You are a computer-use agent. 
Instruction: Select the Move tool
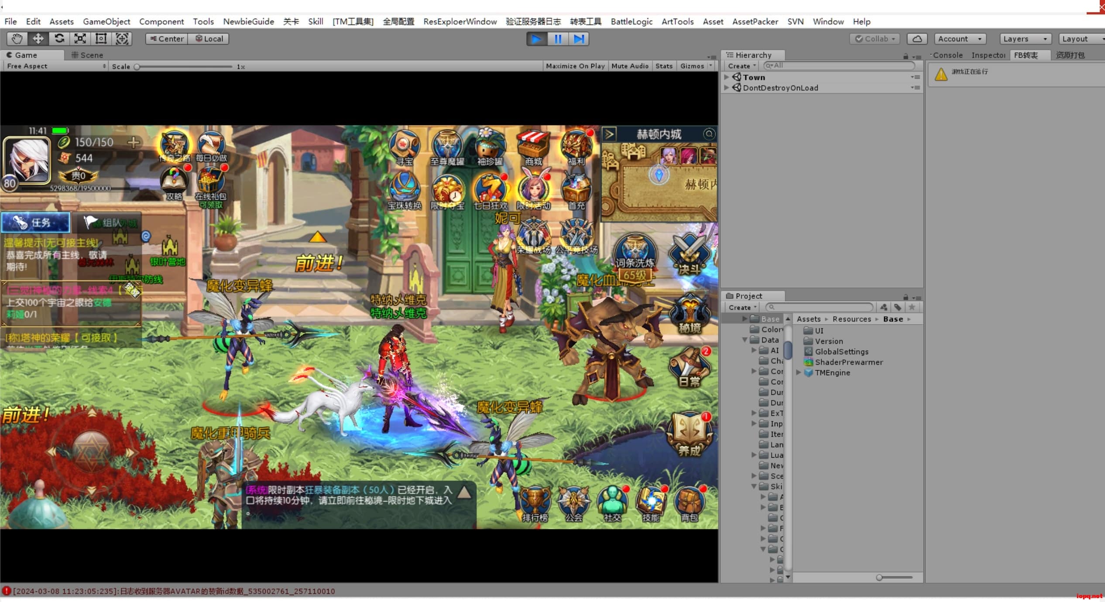coord(38,39)
